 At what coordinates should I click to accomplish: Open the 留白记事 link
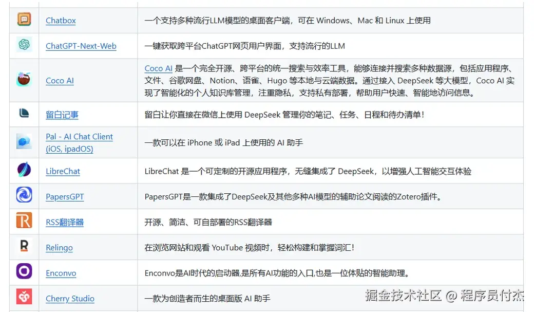click(62, 115)
